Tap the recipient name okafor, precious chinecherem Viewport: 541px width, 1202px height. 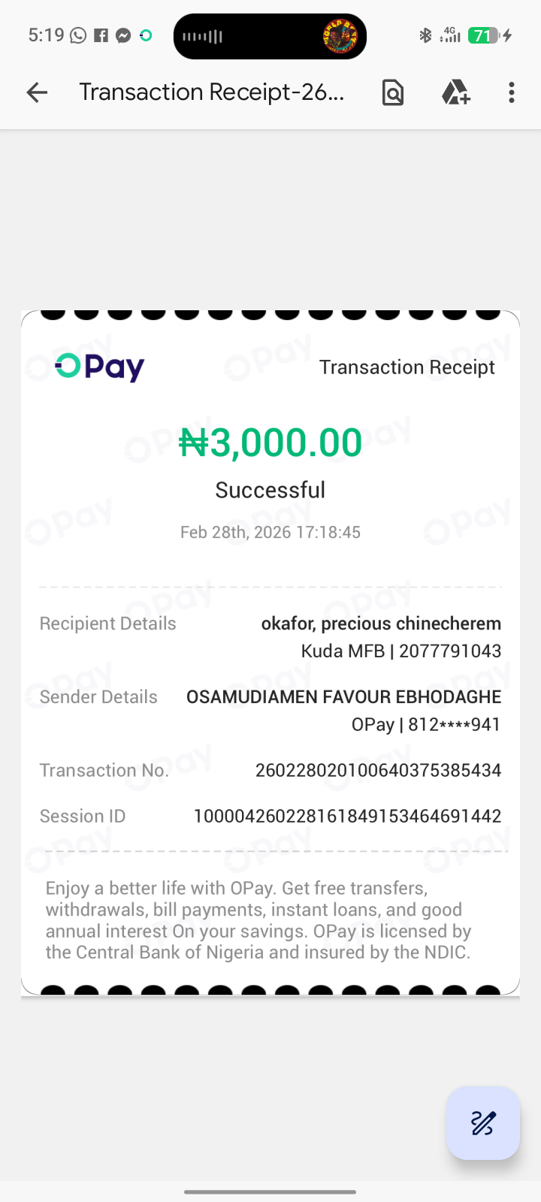pyautogui.click(x=381, y=624)
